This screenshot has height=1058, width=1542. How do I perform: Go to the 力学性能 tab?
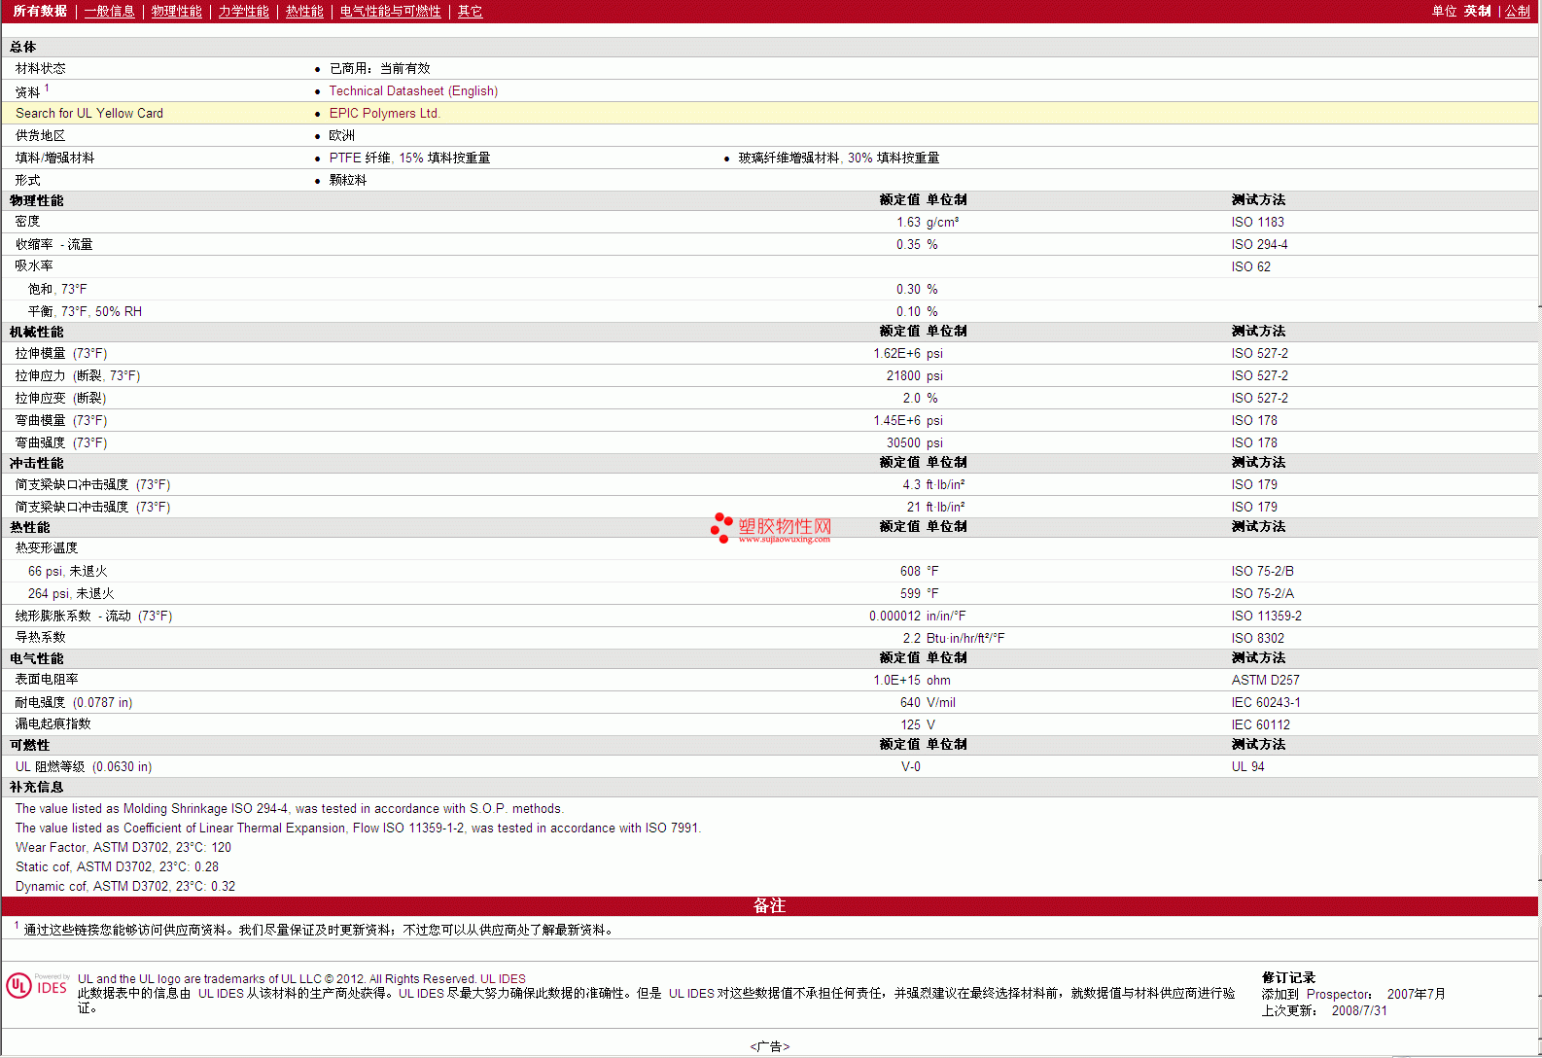pos(243,12)
